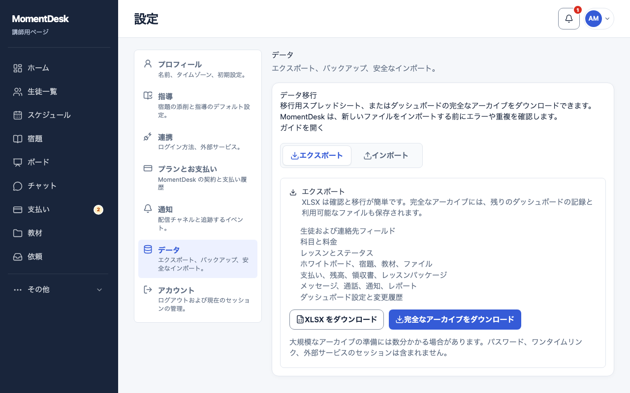This screenshot has height=393, width=630.
Task: Click the 通知 bell icon in settings
Action: click(148, 209)
